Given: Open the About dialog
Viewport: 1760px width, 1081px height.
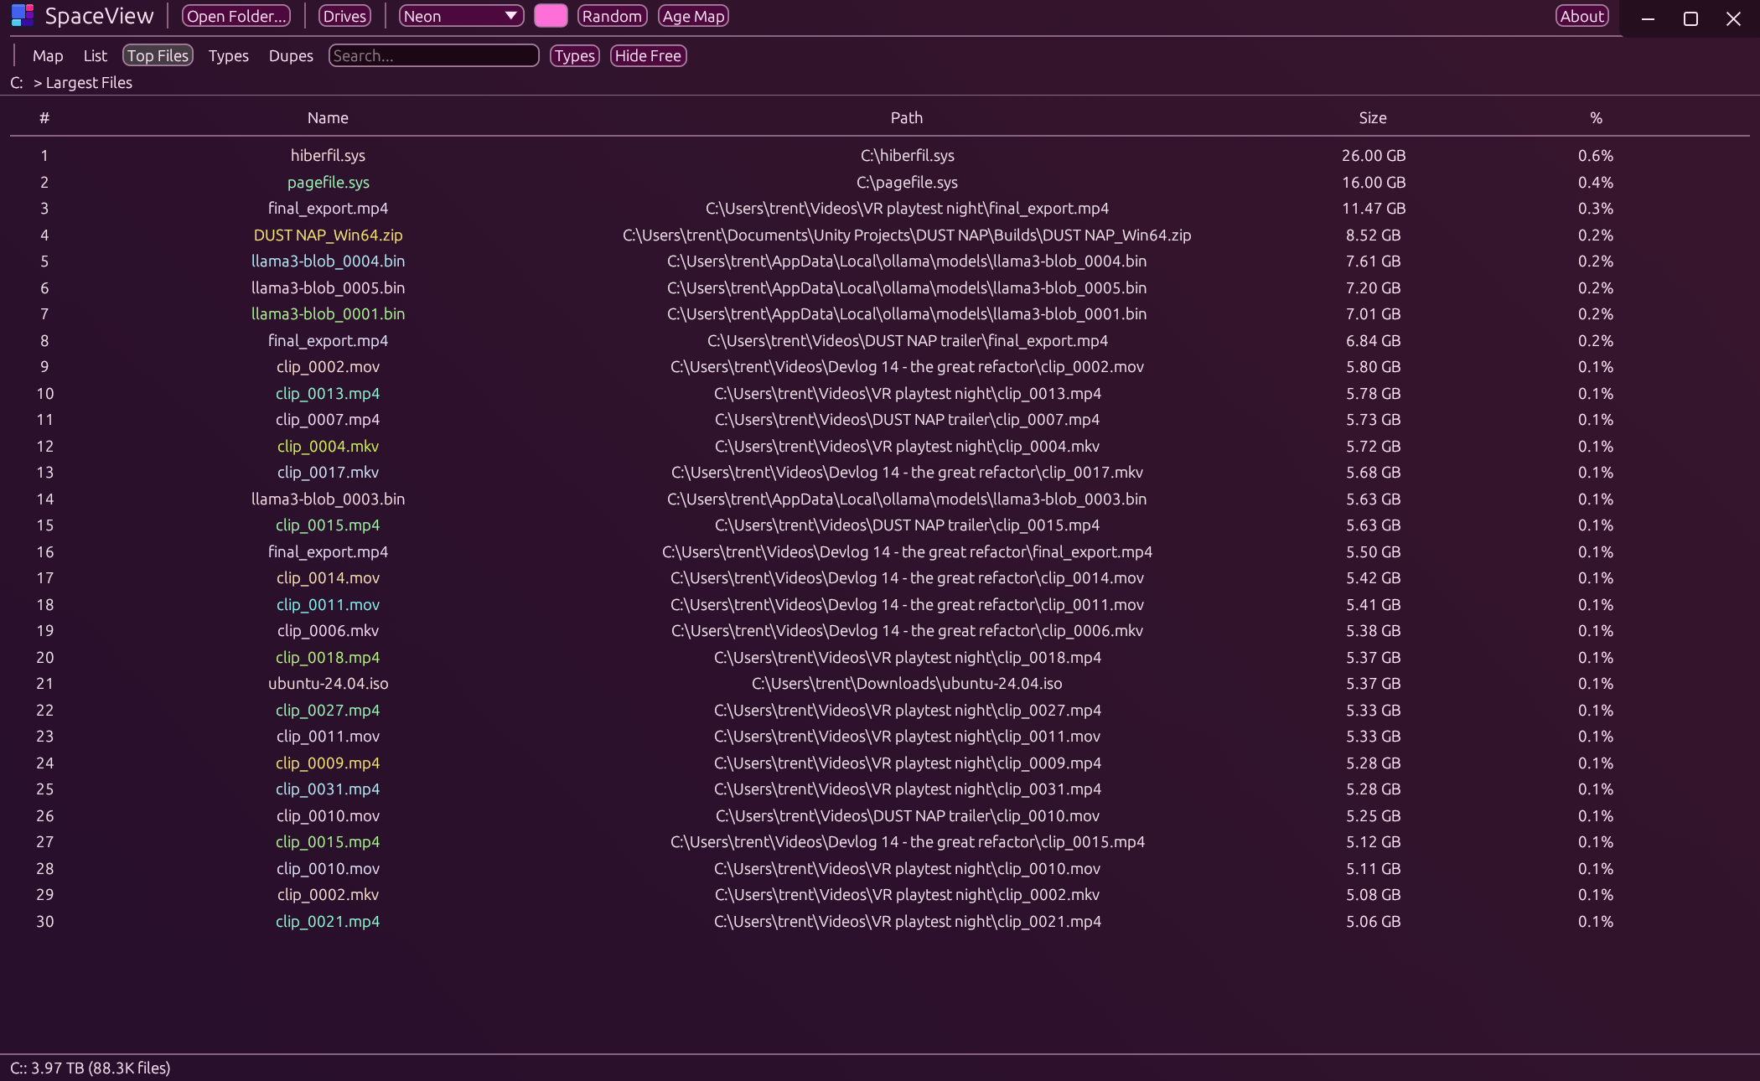Looking at the screenshot, I should (x=1581, y=16).
